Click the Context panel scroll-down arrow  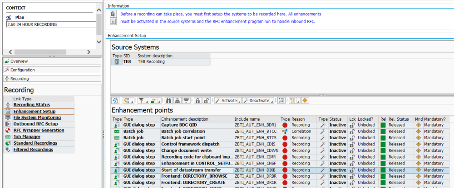99,42
